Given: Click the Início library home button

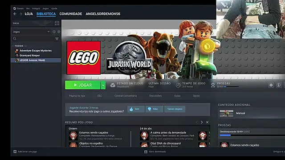Looking at the screenshot, I should (32, 23).
